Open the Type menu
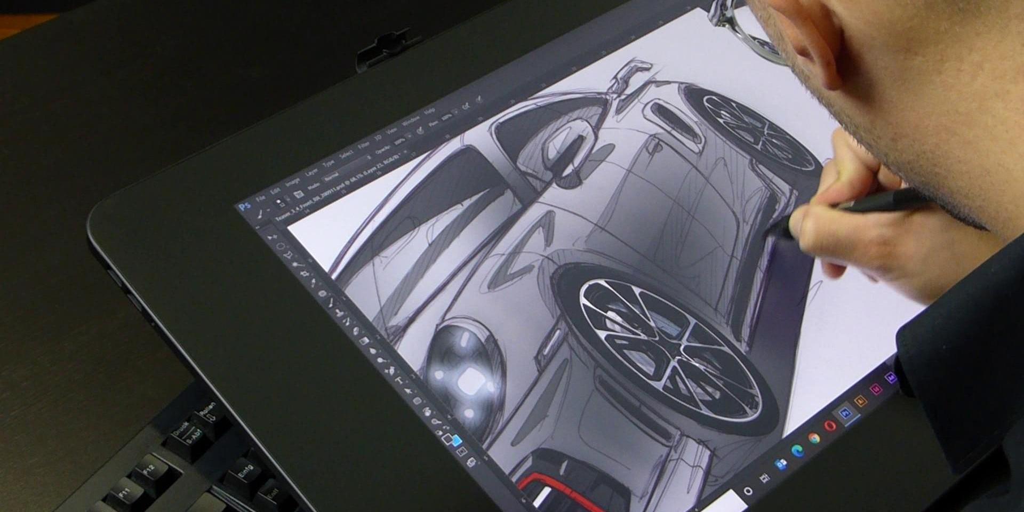 coord(329,163)
